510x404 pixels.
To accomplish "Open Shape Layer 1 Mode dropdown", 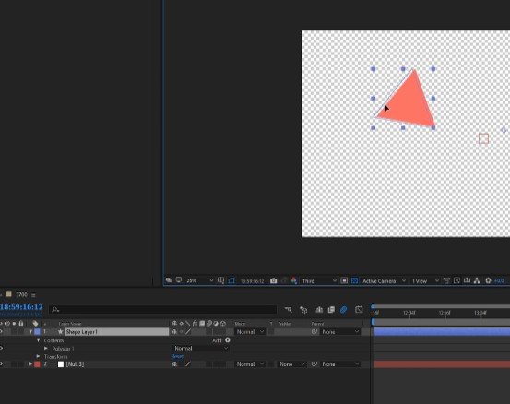I will point(250,332).
